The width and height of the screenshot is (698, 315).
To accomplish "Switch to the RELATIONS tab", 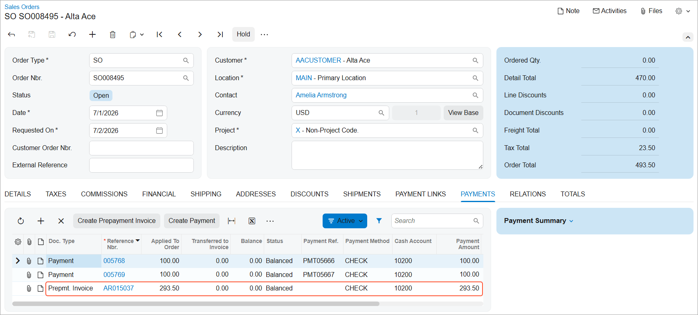I will click(528, 194).
